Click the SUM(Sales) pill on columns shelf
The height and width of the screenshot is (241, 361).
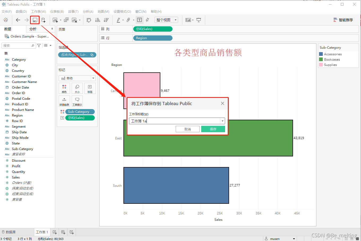(153, 29)
